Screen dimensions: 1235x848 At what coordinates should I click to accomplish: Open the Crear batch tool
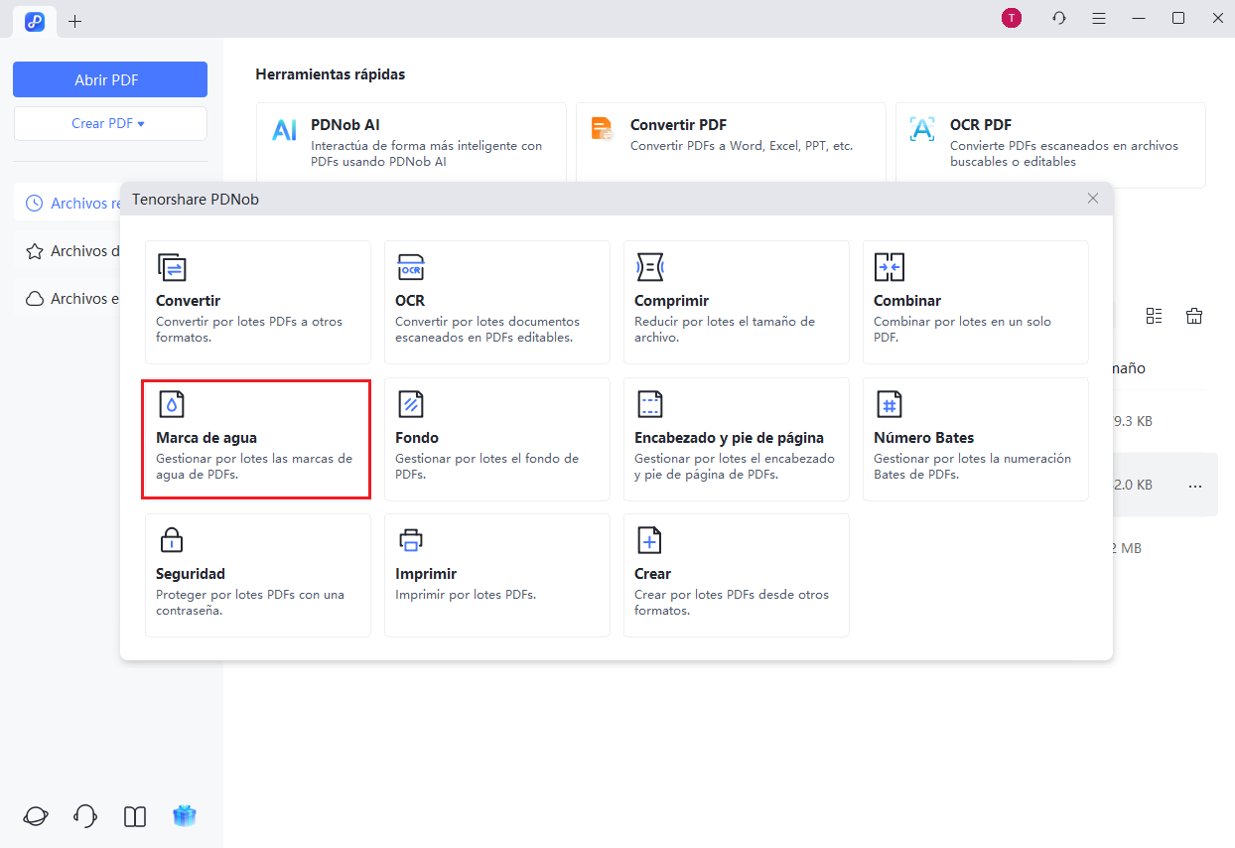pyautogui.click(x=649, y=540)
